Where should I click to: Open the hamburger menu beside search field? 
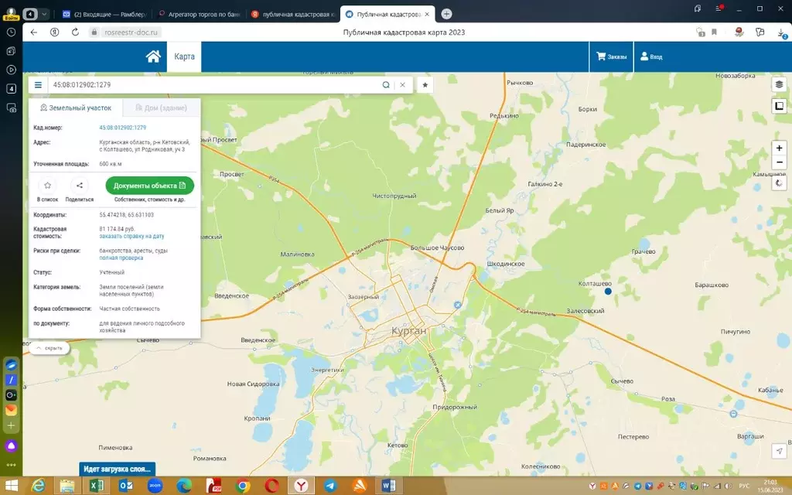point(38,85)
